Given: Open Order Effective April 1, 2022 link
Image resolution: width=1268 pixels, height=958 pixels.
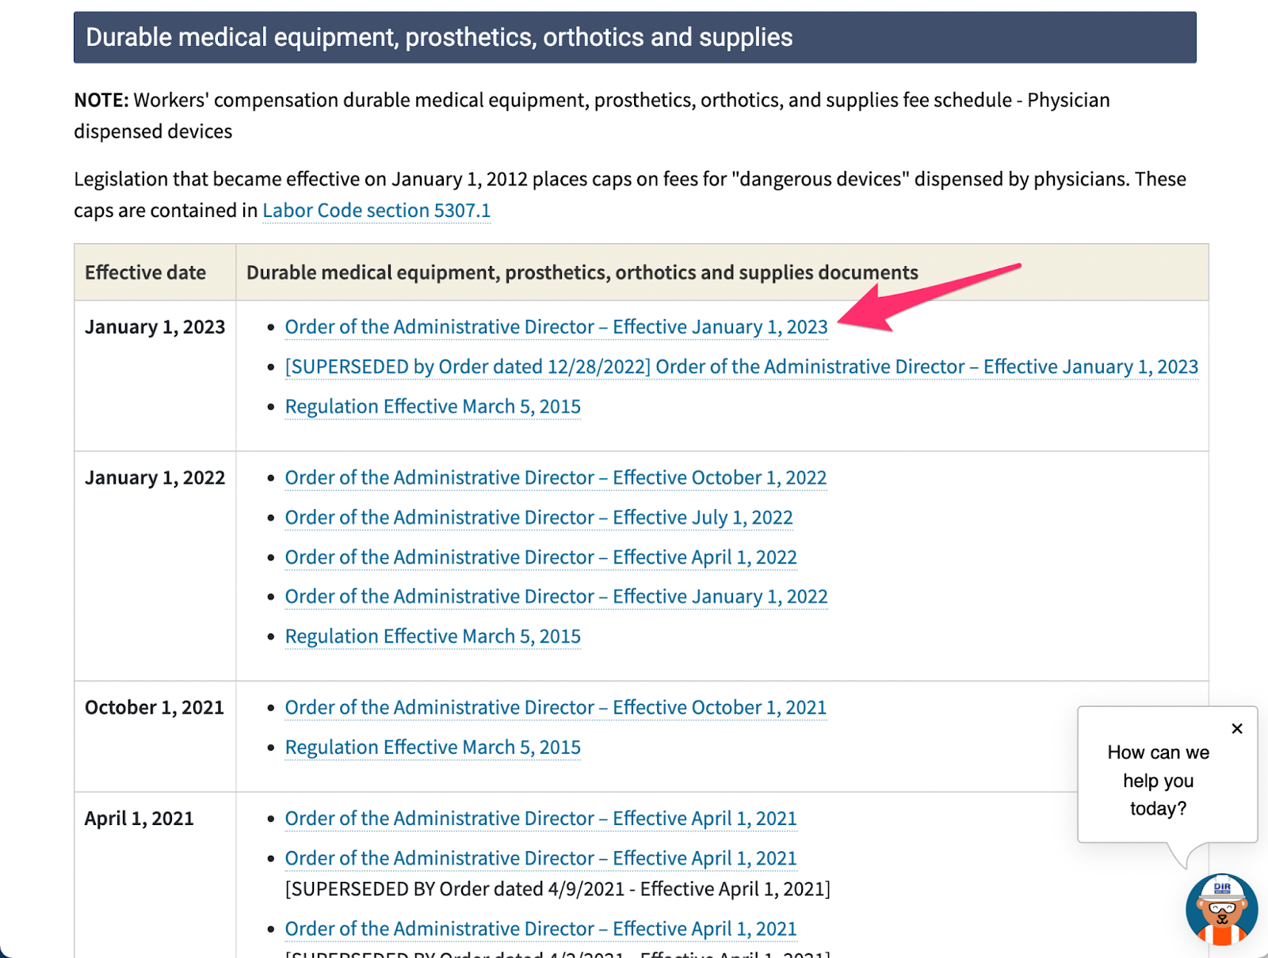Looking at the screenshot, I should click(x=541, y=557).
